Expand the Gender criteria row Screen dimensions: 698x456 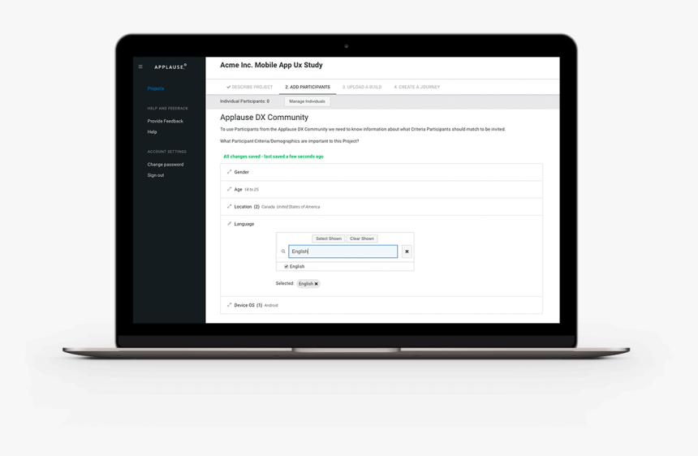[x=381, y=172]
